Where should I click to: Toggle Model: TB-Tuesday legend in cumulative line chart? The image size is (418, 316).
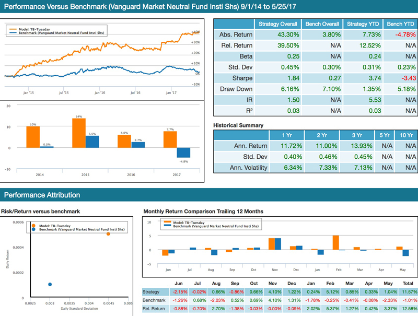tap(36, 29)
